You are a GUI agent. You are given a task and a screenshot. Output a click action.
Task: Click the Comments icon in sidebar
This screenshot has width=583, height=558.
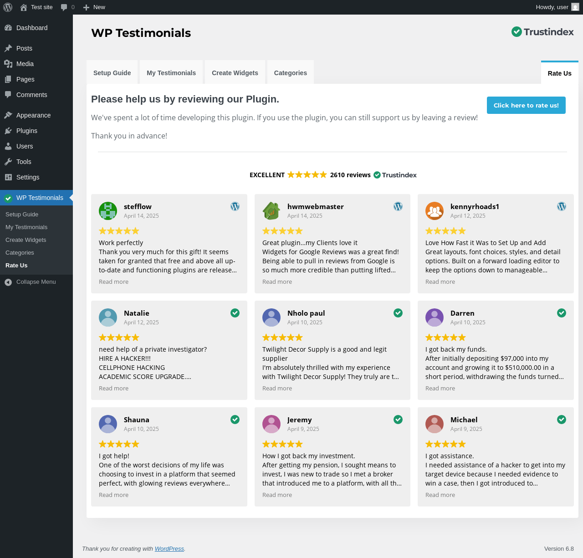[x=8, y=95]
